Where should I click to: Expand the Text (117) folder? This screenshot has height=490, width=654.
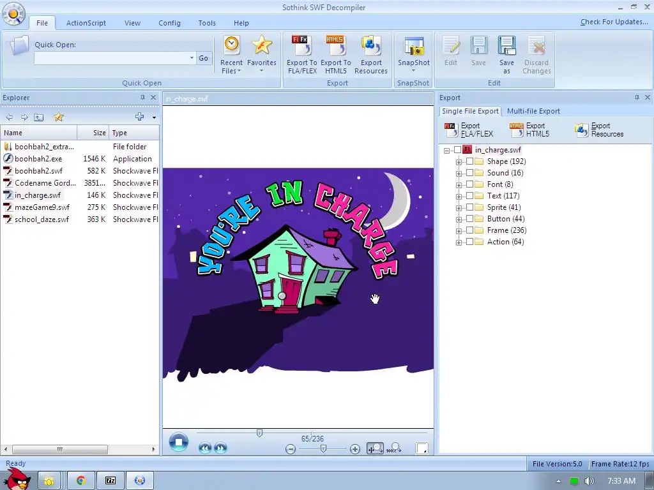[x=459, y=197]
